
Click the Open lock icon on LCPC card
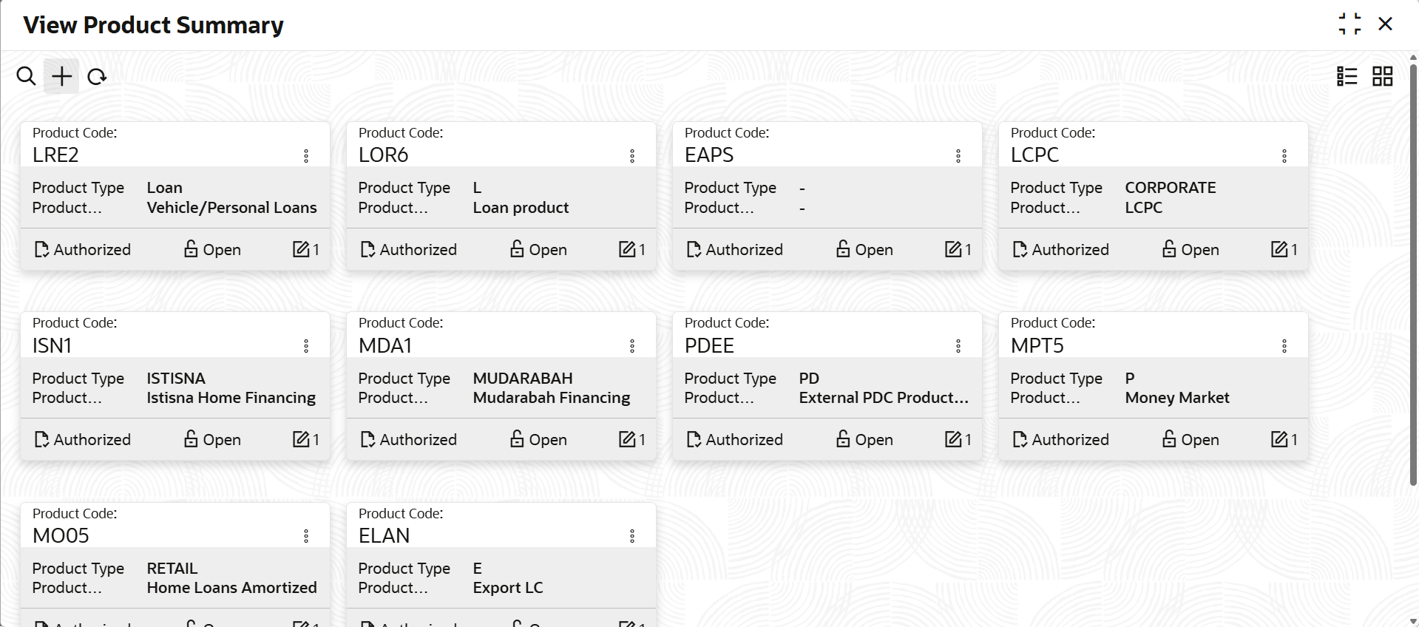[1169, 249]
